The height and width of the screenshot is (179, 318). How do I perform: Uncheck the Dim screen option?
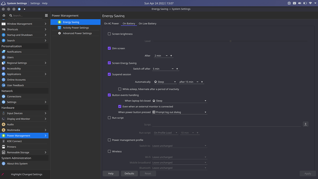pos(109,48)
